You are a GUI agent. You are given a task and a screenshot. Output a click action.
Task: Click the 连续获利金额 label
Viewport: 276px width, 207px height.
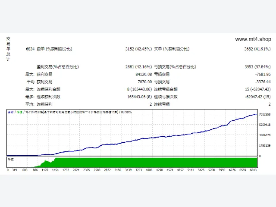click(x=48, y=89)
